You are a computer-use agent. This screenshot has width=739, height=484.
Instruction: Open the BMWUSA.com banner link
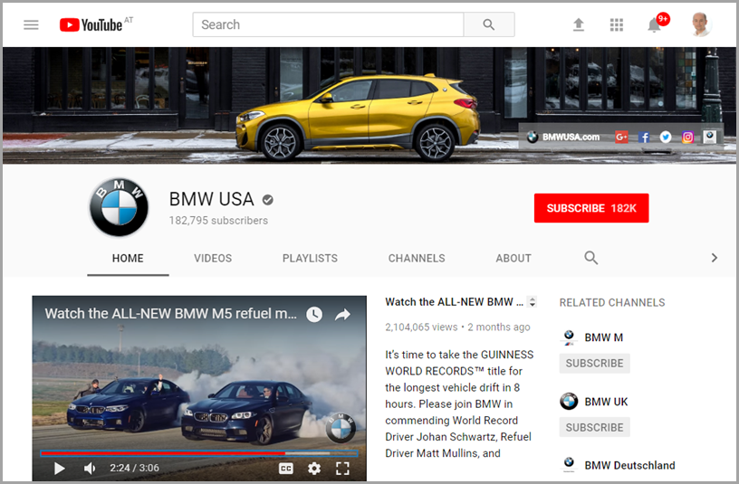(x=563, y=137)
